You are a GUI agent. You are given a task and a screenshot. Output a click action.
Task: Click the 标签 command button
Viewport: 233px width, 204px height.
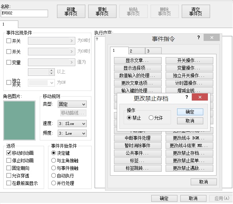138,161
